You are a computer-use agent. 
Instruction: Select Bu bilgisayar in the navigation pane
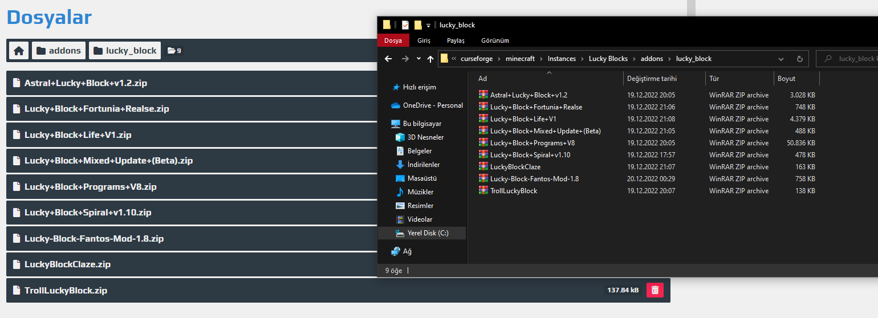click(416, 124)
